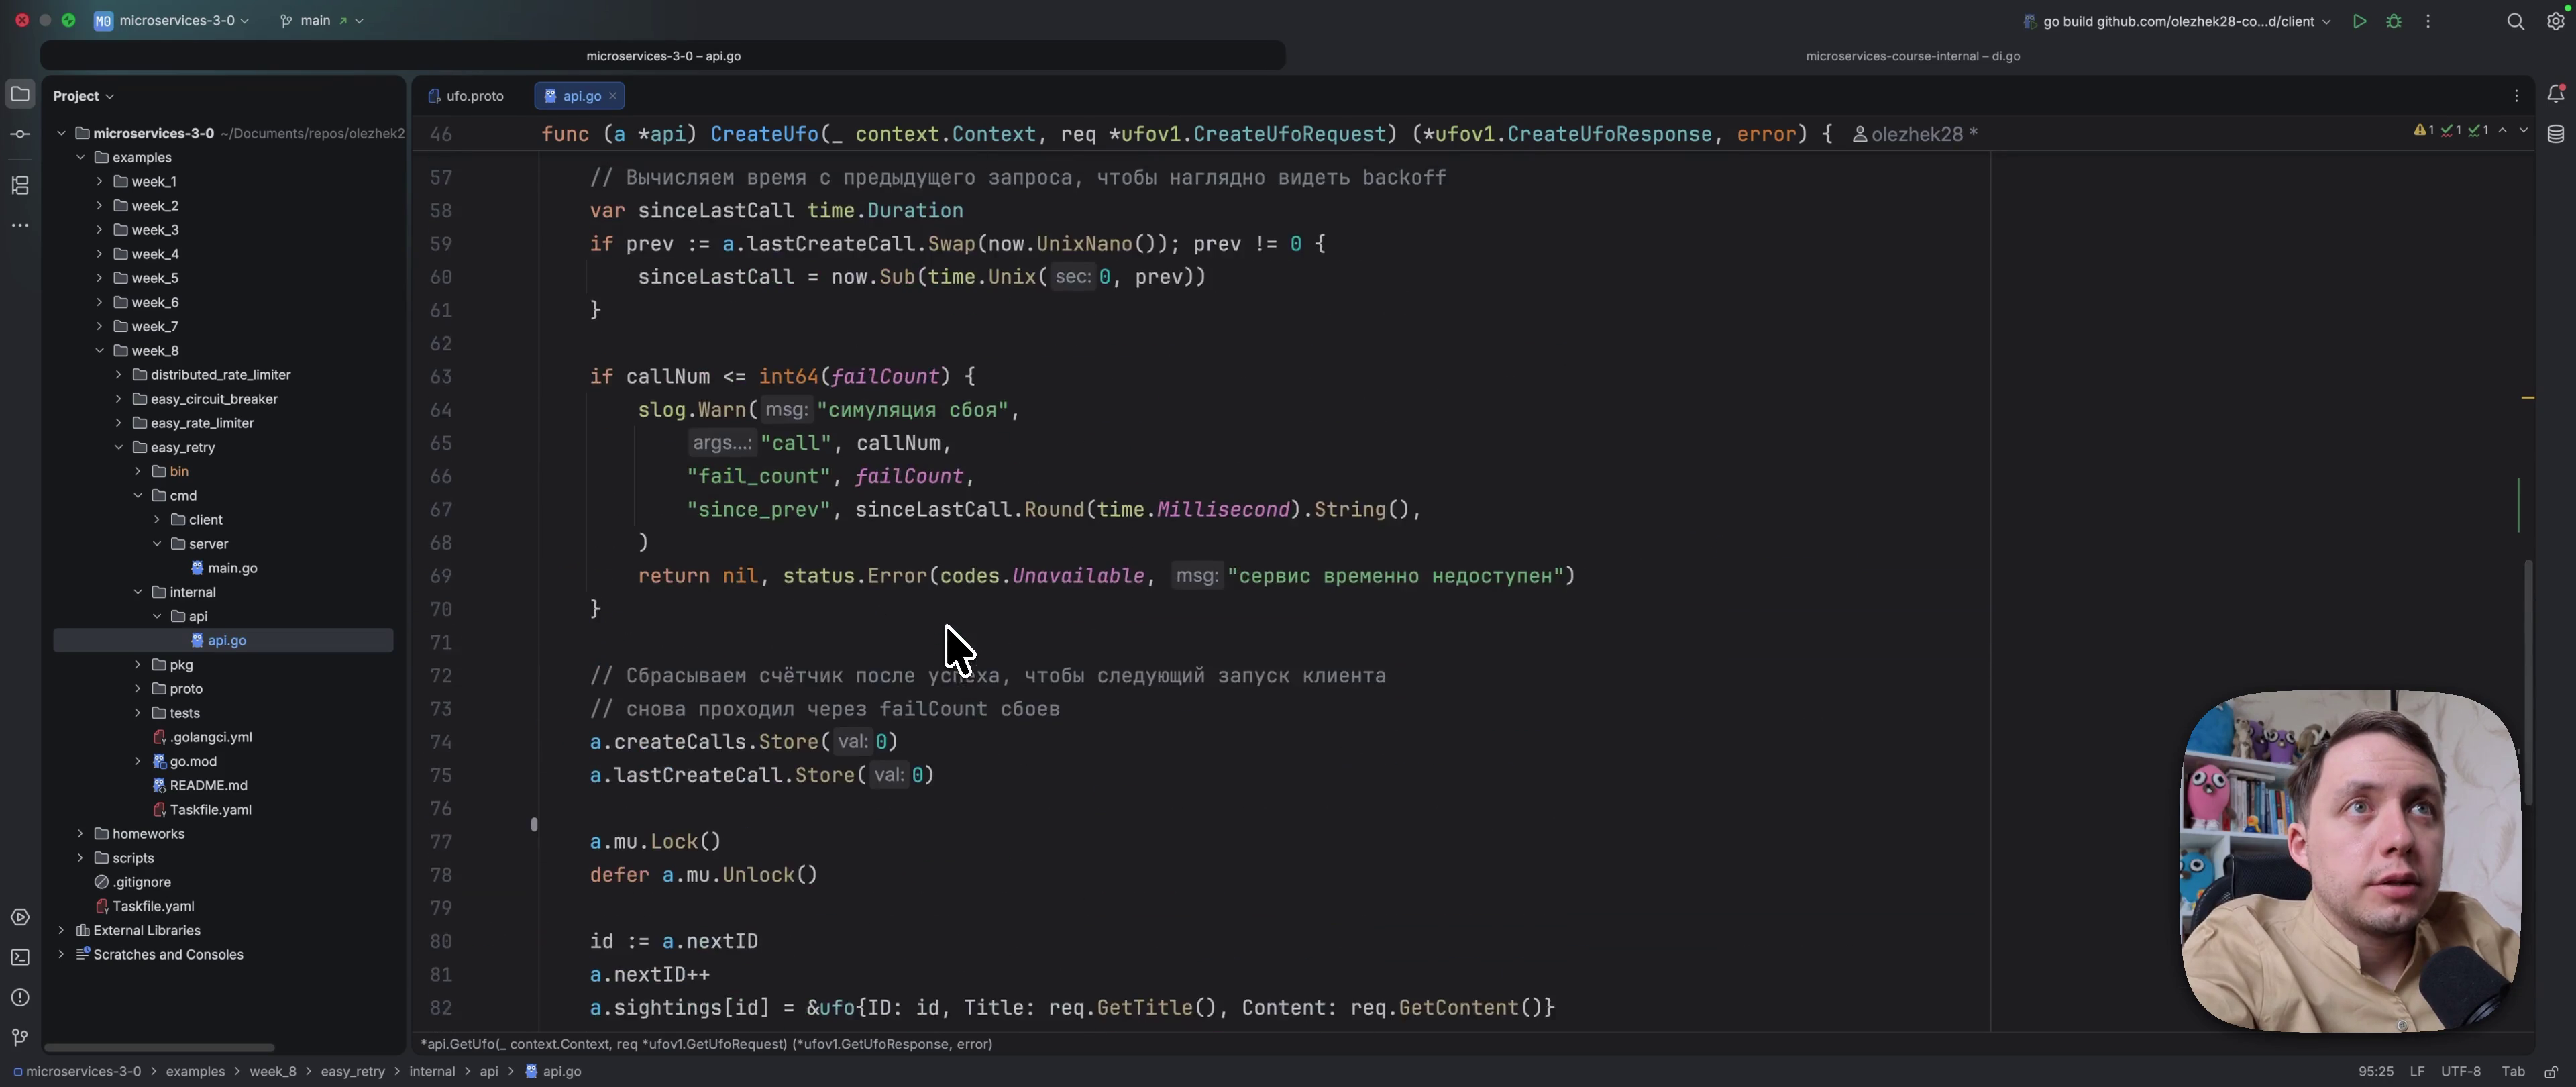
Task: Open the Problems tool window icon
Action: pyautogui.click(x=20, y=998)
